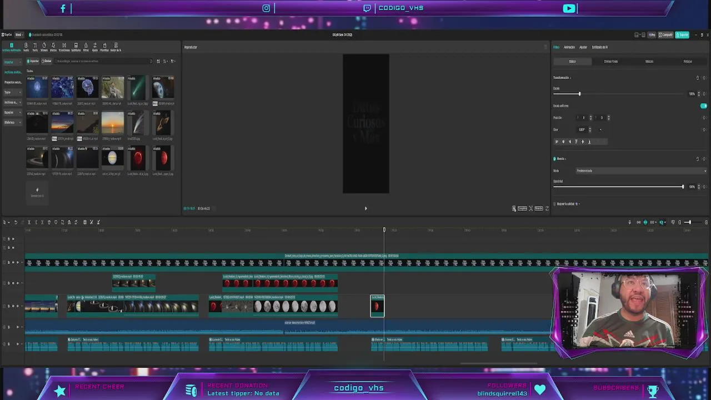Open the Stickers tab

(44, 47)
